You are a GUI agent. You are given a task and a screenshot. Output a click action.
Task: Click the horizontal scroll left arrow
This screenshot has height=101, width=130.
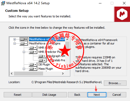pyautogui.click(x=12, y=73)
